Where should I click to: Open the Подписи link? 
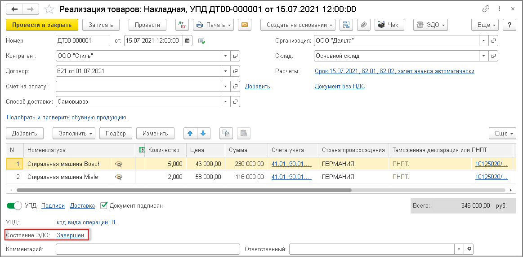pyautogui.click(x=53, y=206)
